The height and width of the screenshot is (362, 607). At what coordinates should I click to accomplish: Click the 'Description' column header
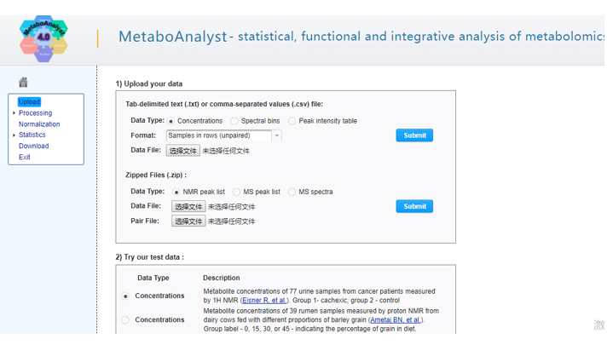222,278
